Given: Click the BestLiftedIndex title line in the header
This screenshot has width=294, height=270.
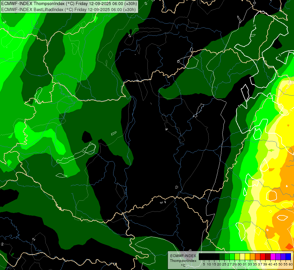Looking at the screenshot, I should click(68, 10).
